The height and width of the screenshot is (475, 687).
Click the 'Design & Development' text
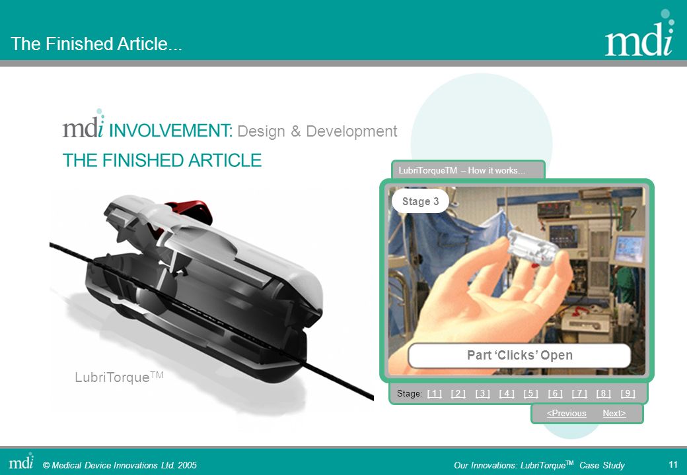(317, 131)
